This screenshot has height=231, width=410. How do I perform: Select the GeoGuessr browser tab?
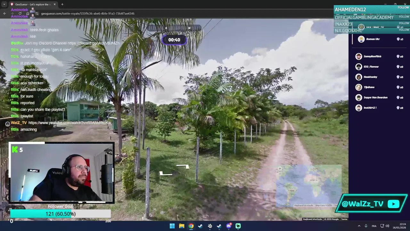pos(33,4)
